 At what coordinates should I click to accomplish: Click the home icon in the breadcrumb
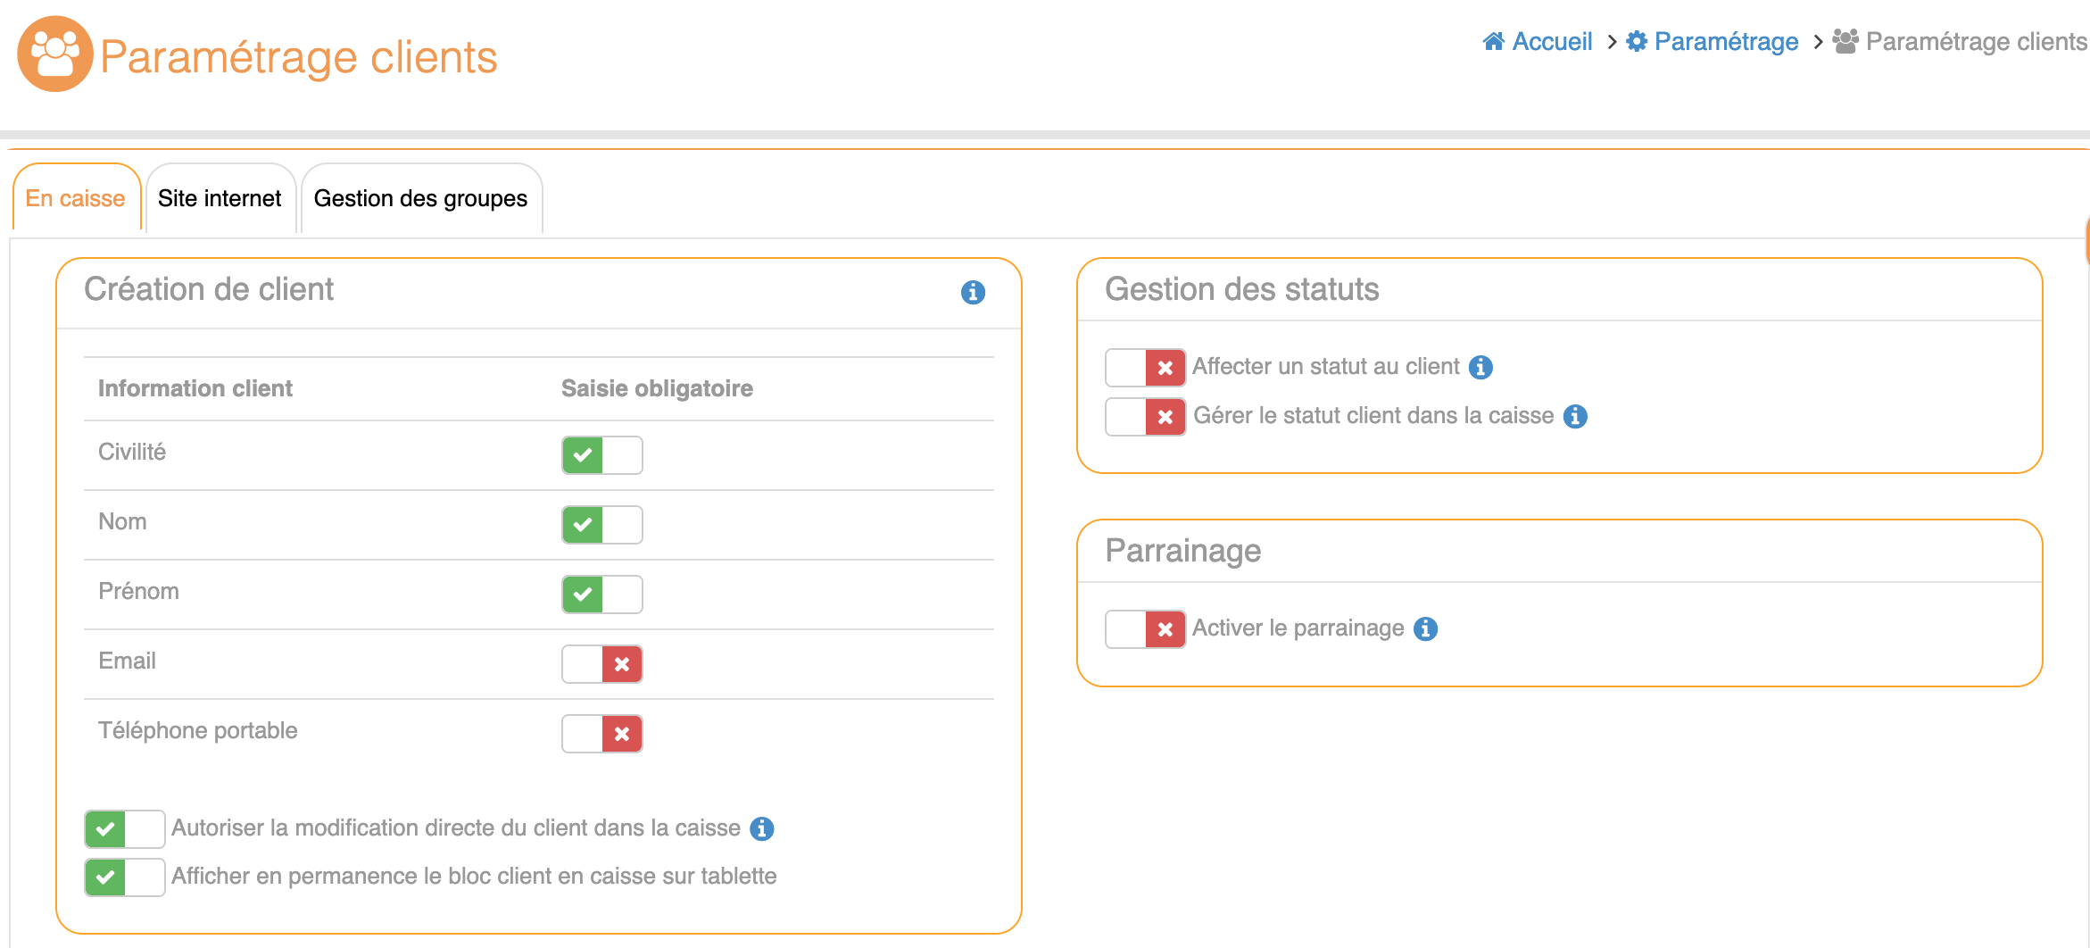pyautogui.click(x=1493, y=41)
